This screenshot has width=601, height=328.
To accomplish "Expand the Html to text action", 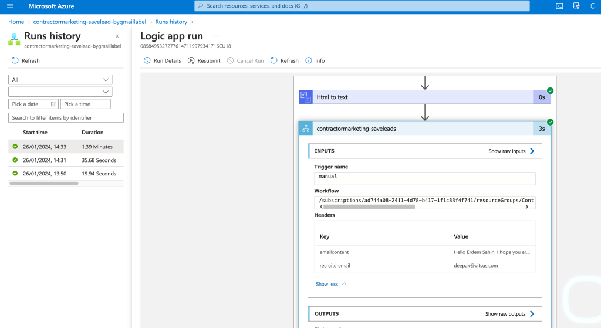I will 425,97.
